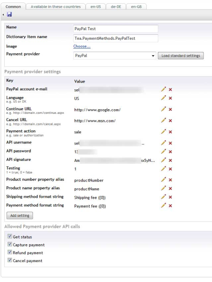
Task: Edit the PayPal account e-mail setting pencil
Action: tap(163, 89)
